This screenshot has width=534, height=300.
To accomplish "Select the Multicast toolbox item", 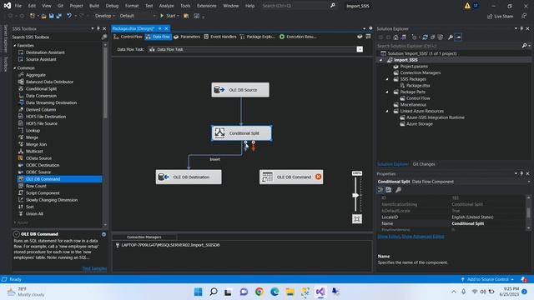I will pos(34,151).
